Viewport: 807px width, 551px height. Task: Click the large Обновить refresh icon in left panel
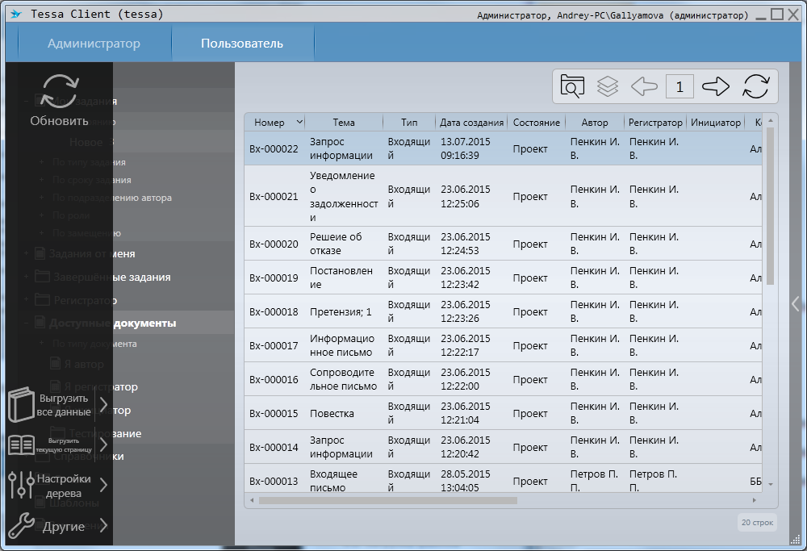click(x=60, y=90)
